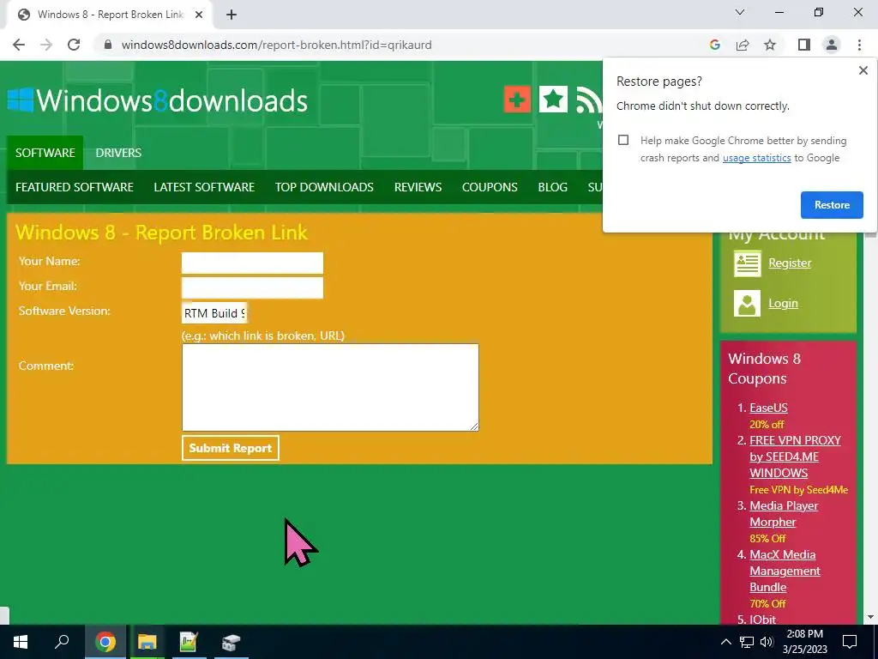Show hidden tray icons chevron

[725, 642]
